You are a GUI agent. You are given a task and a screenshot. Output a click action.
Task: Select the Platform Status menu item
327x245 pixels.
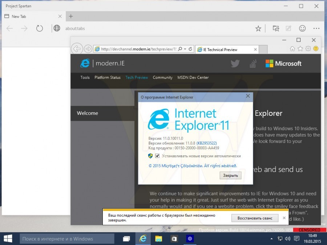point(108,78)
